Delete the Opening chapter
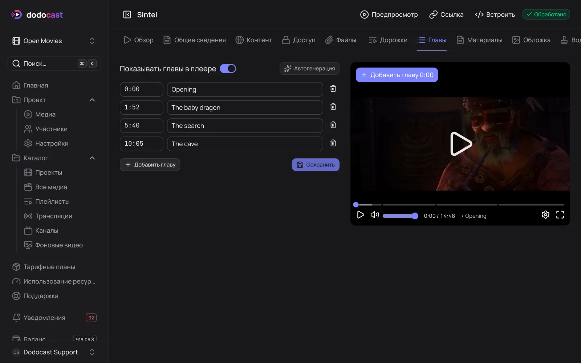 [x=333, y=89]
